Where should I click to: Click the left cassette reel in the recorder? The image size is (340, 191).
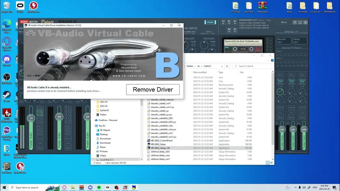click(235, 49)
